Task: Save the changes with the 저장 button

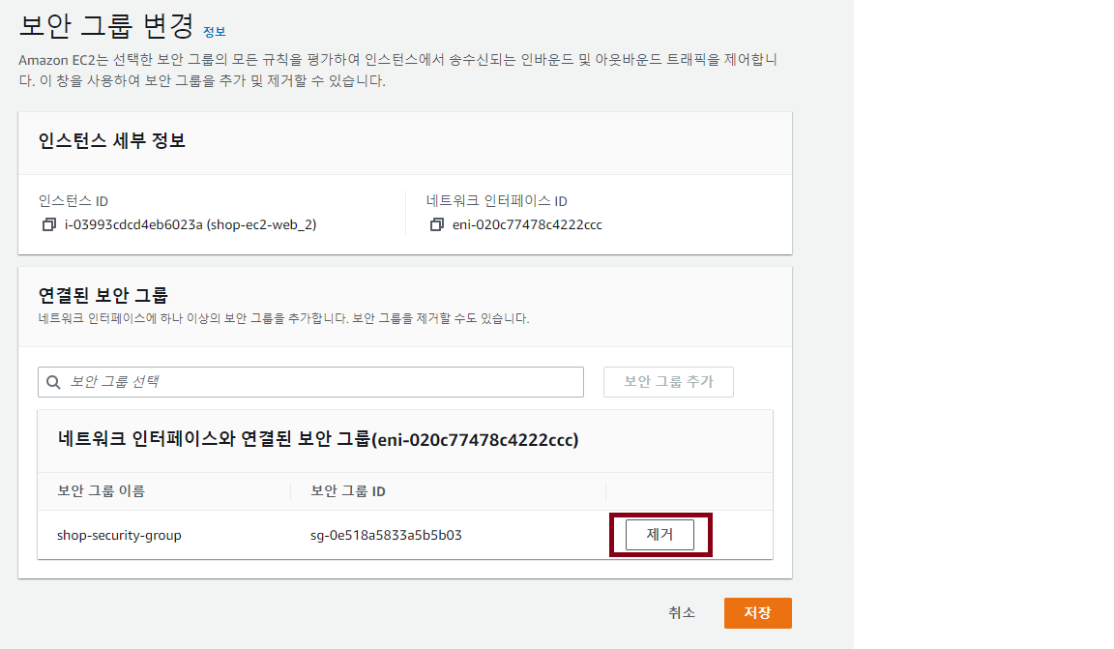Action: (758, 613)
